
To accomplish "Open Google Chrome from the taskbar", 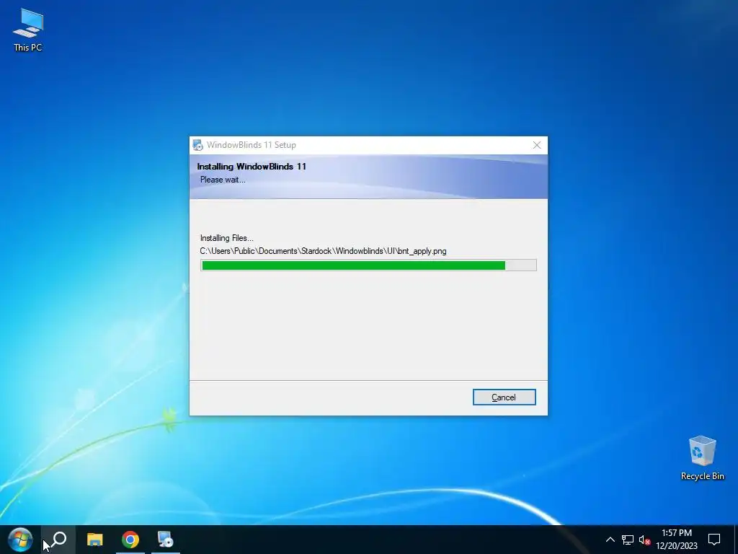I will click(130, 540).
